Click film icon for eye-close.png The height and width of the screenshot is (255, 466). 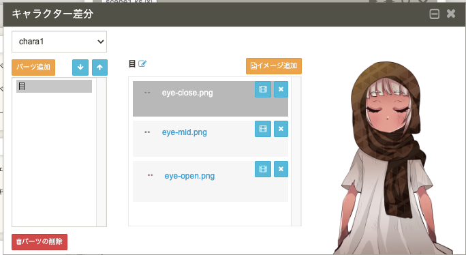coord(263,89)
